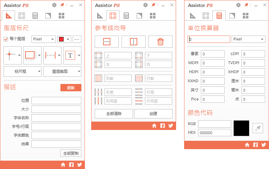
Task: Open the 图层裁剪 dropdown
Action: tap(62, 71)
